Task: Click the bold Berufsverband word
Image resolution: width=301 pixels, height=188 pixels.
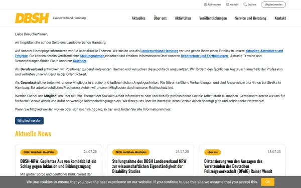Action: 32,69
